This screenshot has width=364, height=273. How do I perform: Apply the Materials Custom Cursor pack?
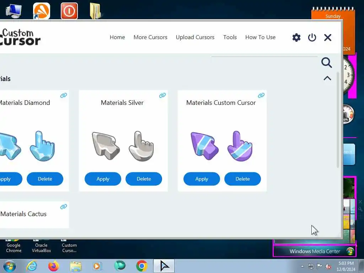coord(202,179)
